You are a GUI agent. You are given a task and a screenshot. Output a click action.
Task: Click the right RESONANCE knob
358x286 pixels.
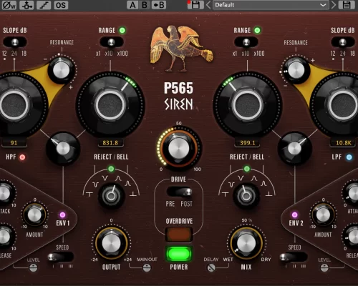pos(296,70)
